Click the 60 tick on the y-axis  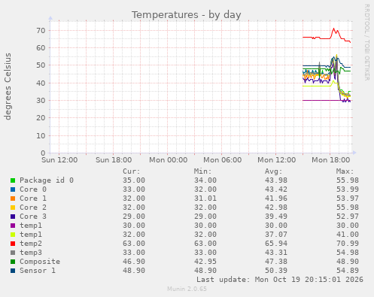click(41, 47)
